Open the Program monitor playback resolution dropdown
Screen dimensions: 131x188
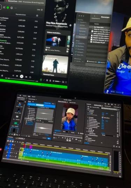[73, 133]
